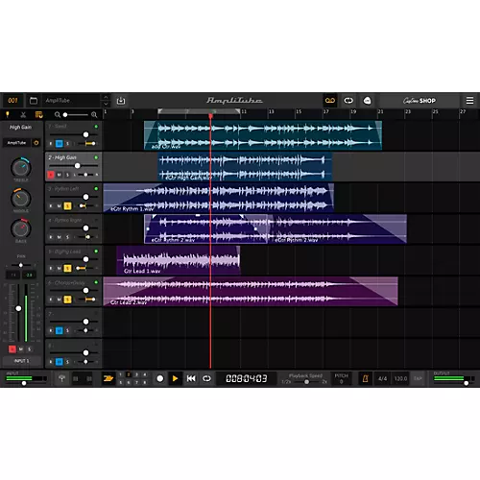Open the 4/4 time signature selector
Screen dimensions: 480x480
click(x=382, y=378)
